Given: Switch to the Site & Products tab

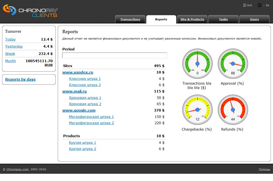Looking at the screenshot, I should tap(192, 19).
